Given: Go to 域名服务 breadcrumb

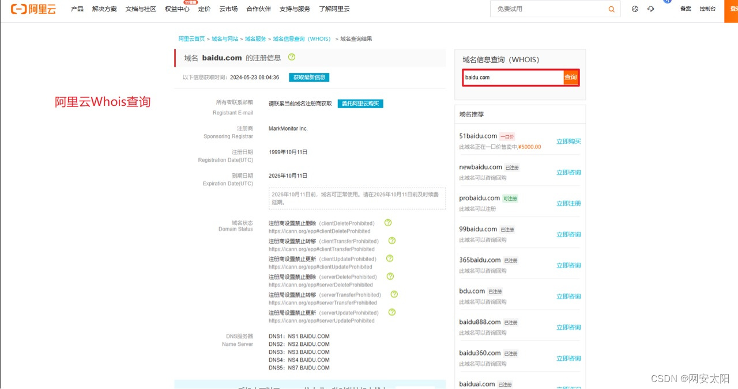Looking at the screenshot, I should [255, 39].
